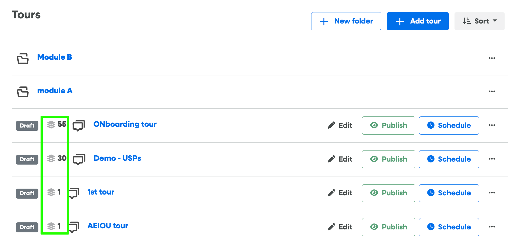This screenshot has height=244, width=508.
Task: Open more options for Module B folder
Action: click(492, 58)
